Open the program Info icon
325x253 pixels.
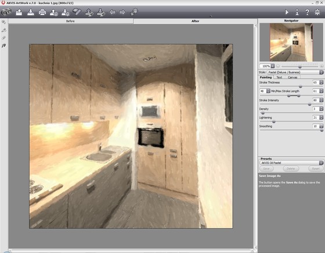pyautogui.click(x=297, y=12)
